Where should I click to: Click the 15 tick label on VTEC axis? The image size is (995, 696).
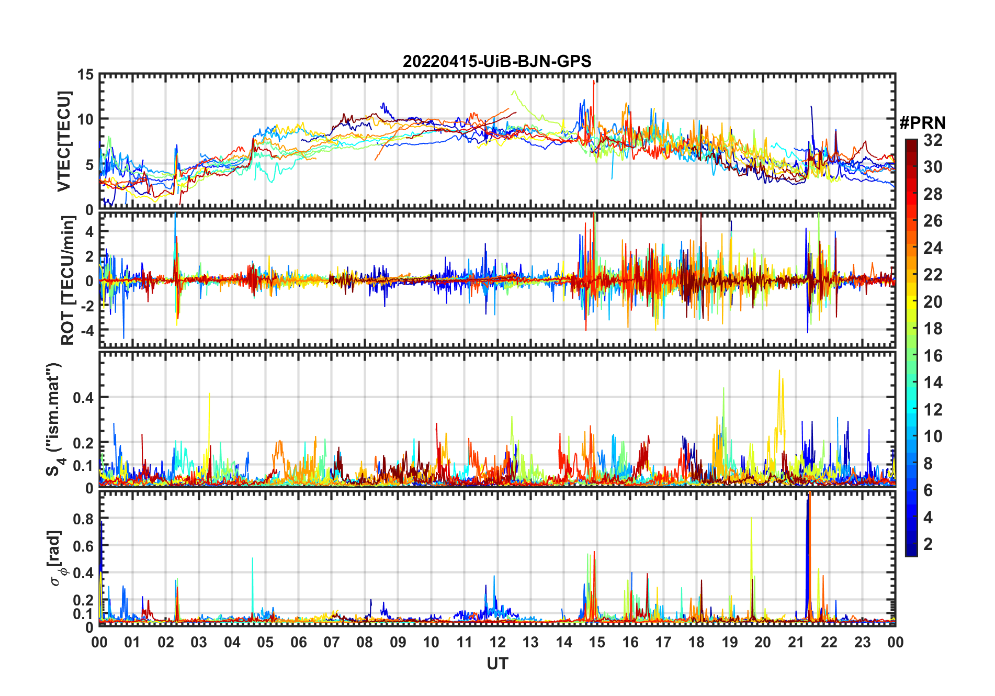click(x=85, y=75)
